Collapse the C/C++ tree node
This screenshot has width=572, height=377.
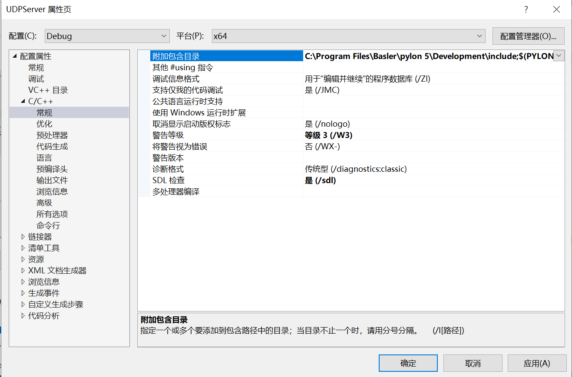coord(22,101)
